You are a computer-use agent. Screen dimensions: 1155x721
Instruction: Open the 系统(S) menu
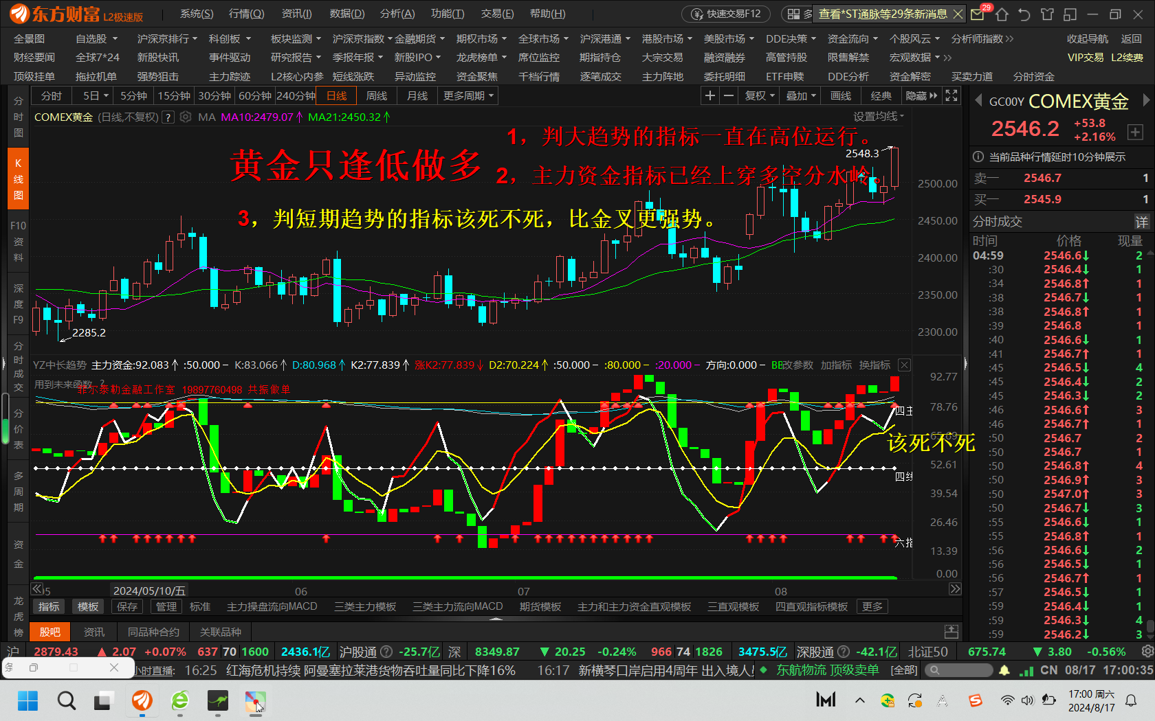click(197, 14)
